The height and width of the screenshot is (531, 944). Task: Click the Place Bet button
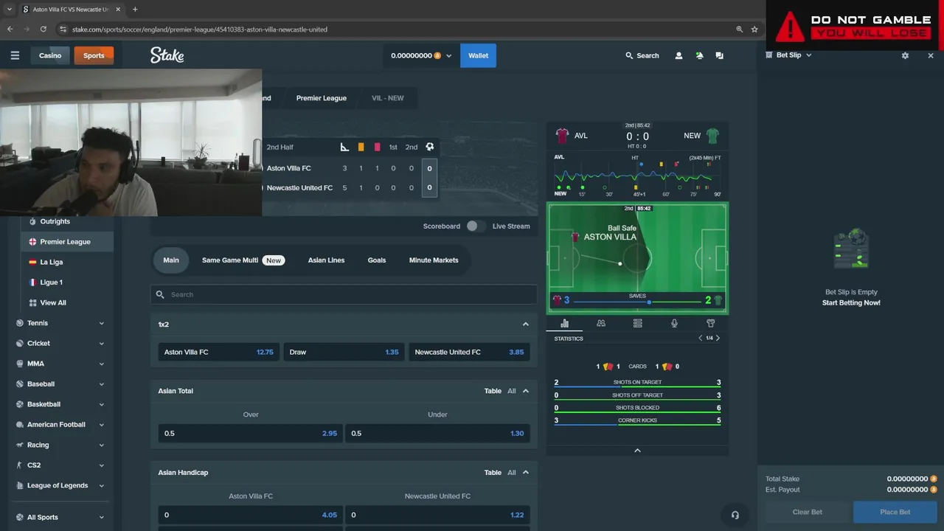click(x=895, y=512)
